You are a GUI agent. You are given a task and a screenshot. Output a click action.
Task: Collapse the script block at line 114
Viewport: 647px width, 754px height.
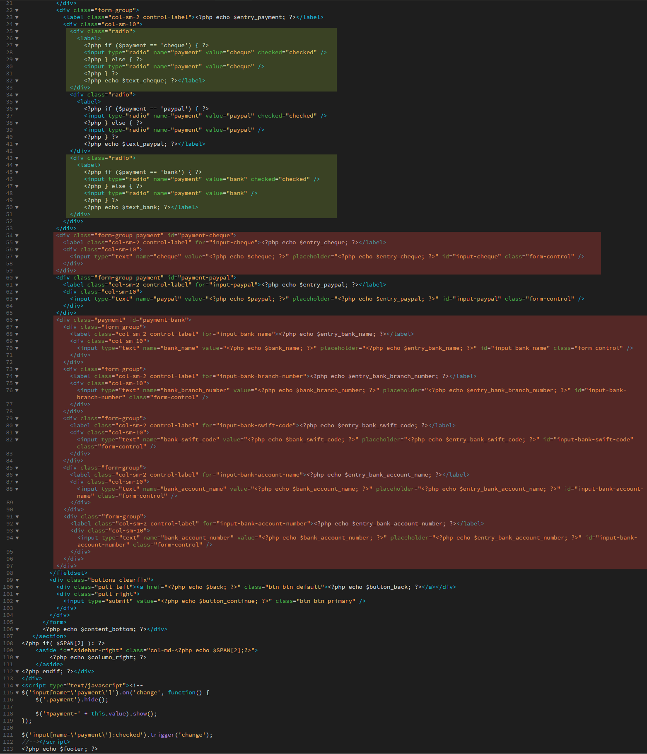(17, 686)
